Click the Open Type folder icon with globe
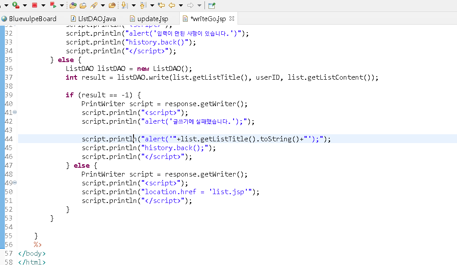Image resolution: width=457 pixels, height=265 pixels. tap(73, 5)
